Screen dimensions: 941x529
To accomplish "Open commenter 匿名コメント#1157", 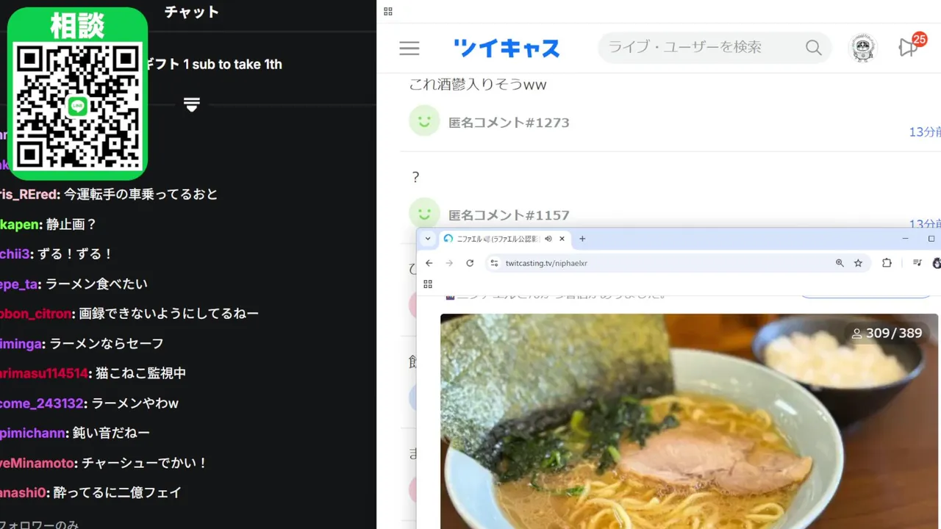I will pyautogui.click(x=509, y=215).
